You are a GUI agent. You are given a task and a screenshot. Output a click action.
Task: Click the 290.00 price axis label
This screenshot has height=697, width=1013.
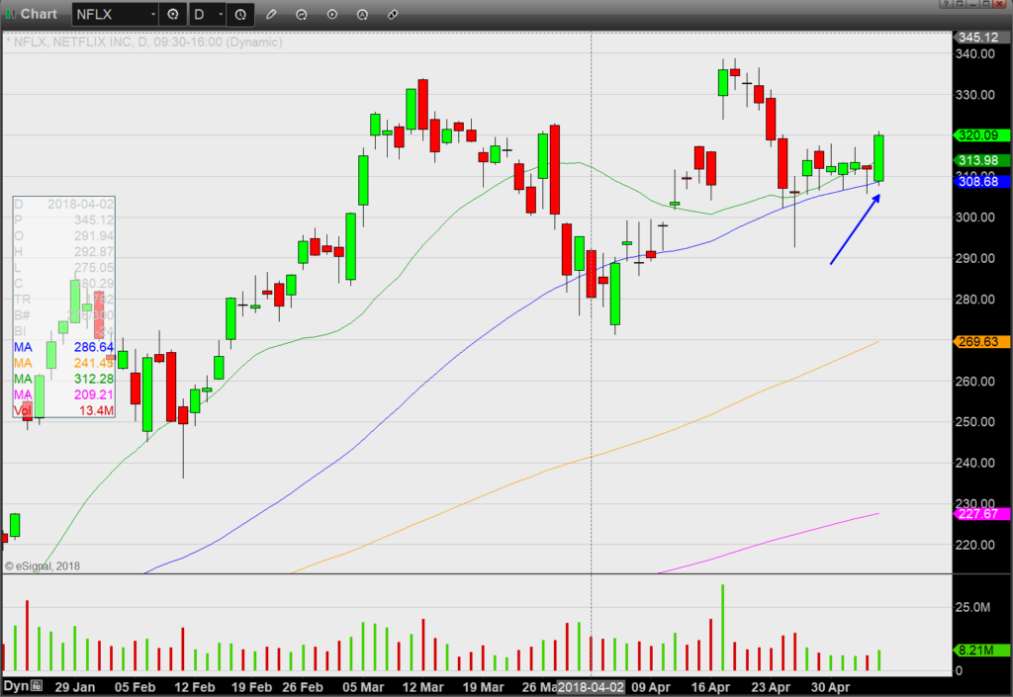[x=975, y=258]
